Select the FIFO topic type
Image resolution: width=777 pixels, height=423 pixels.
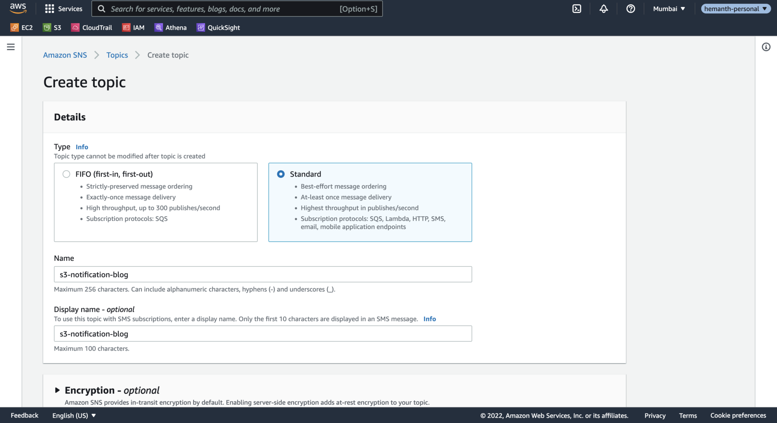pyautogui.click(x=66, y=174)
